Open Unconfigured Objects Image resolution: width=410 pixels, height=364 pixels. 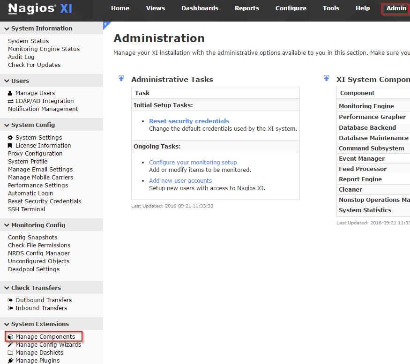(x=39, y=261)
